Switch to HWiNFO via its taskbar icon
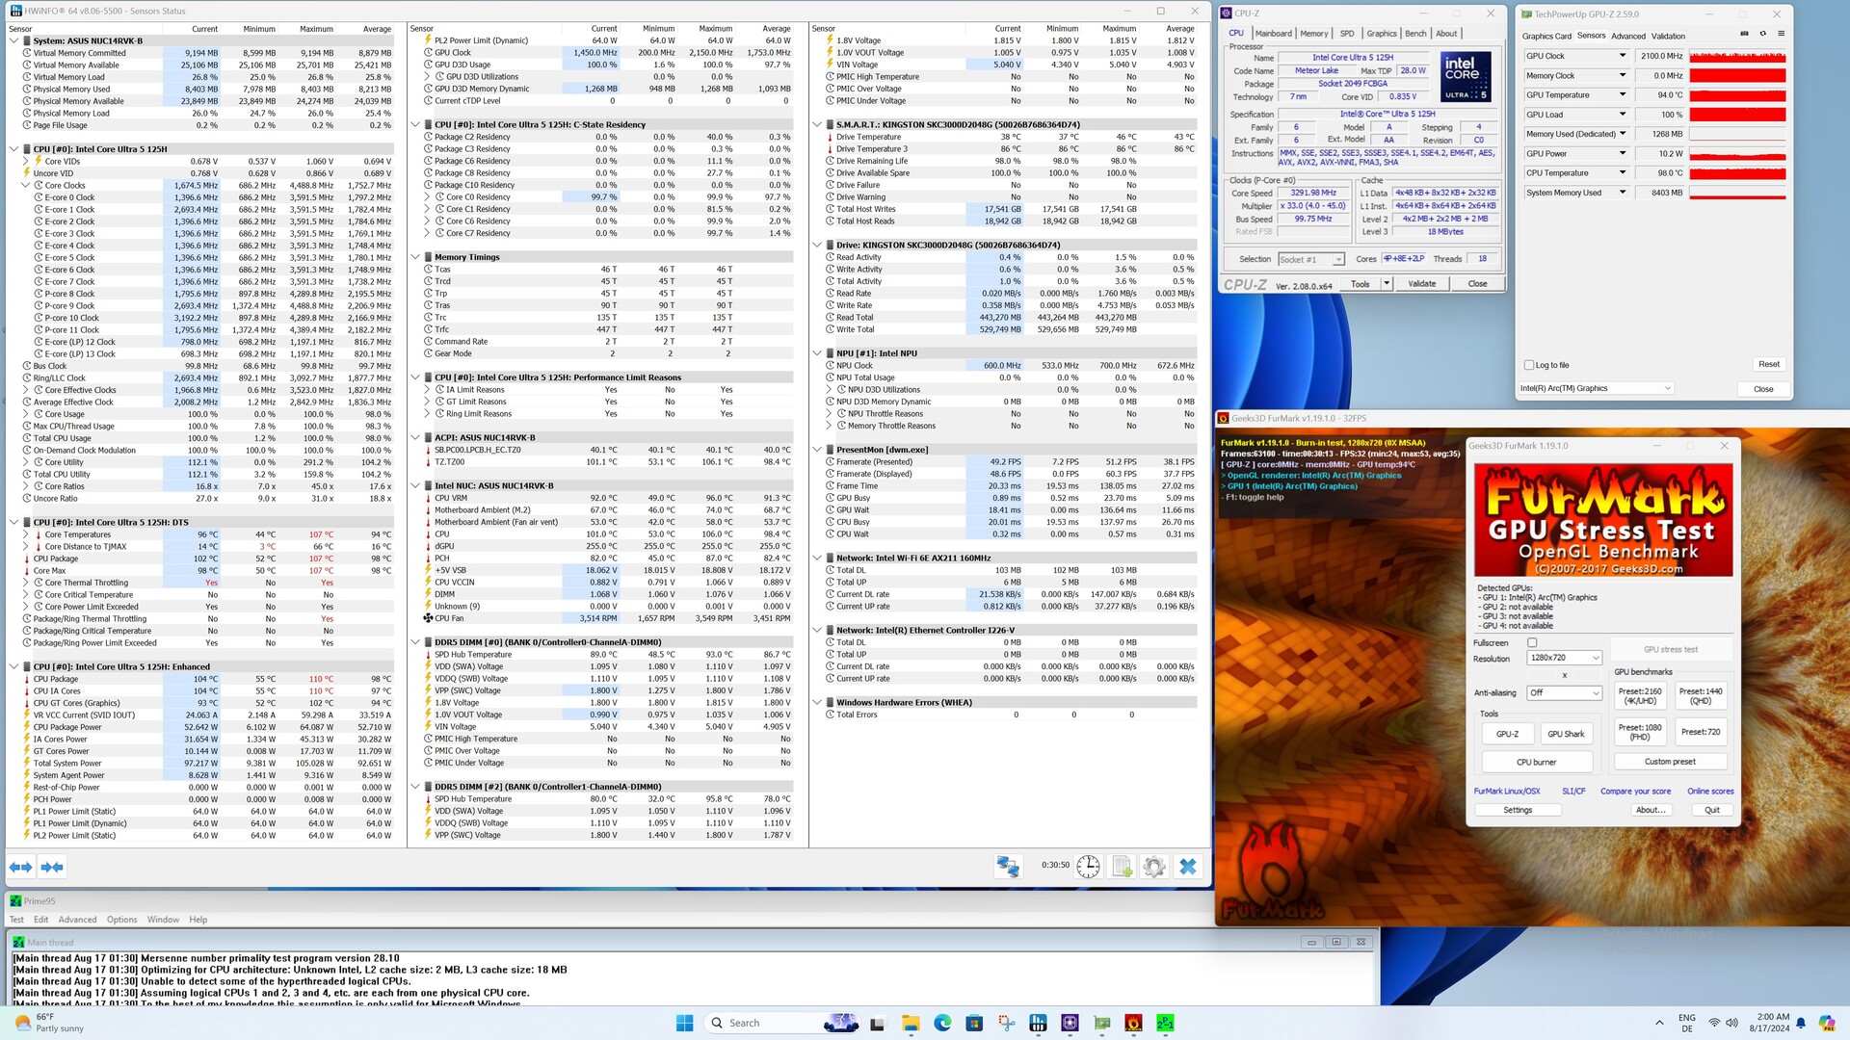This screenshot has height=1040, width=1850. pos(1038,1023)
